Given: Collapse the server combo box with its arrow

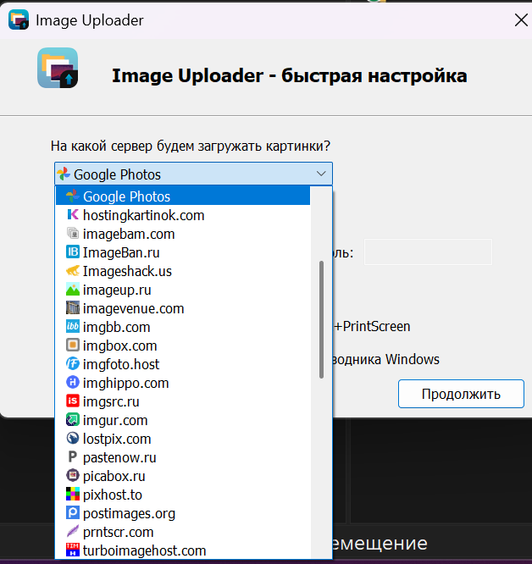Looking at the screenshot, I should coord(321,174).
